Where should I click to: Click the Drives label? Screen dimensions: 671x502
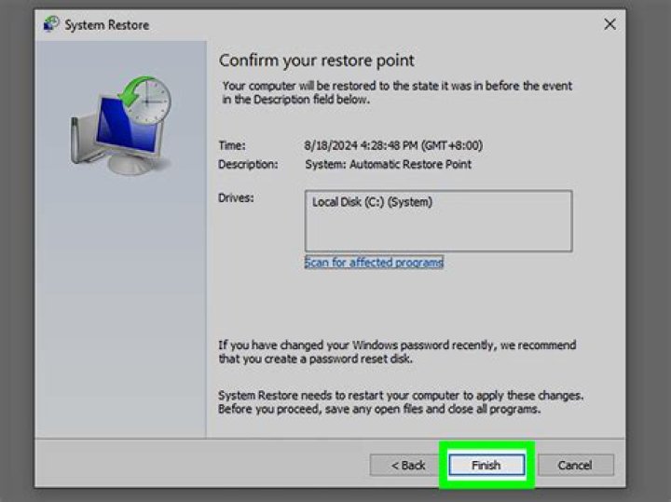pos(236,198)
